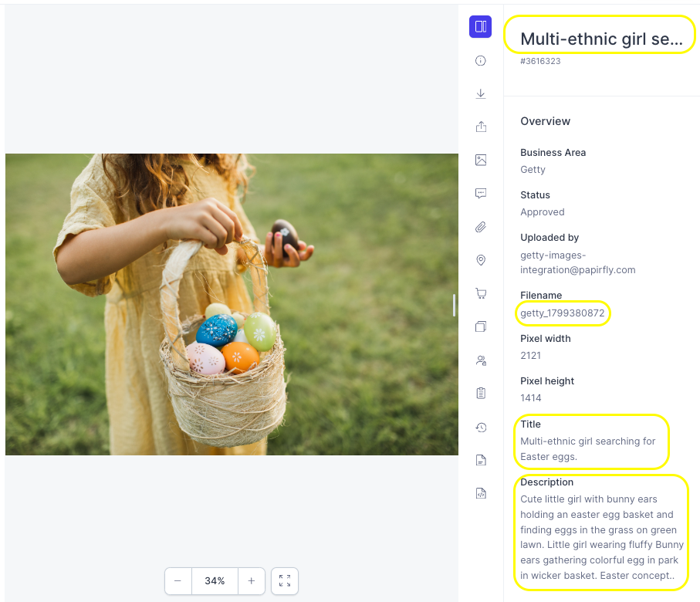Click the Pixel width value 2121

point(530,356)
